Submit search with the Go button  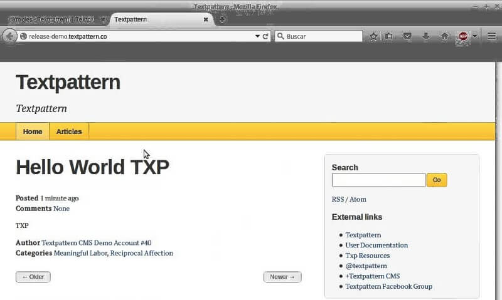click(x=437, y=180)
